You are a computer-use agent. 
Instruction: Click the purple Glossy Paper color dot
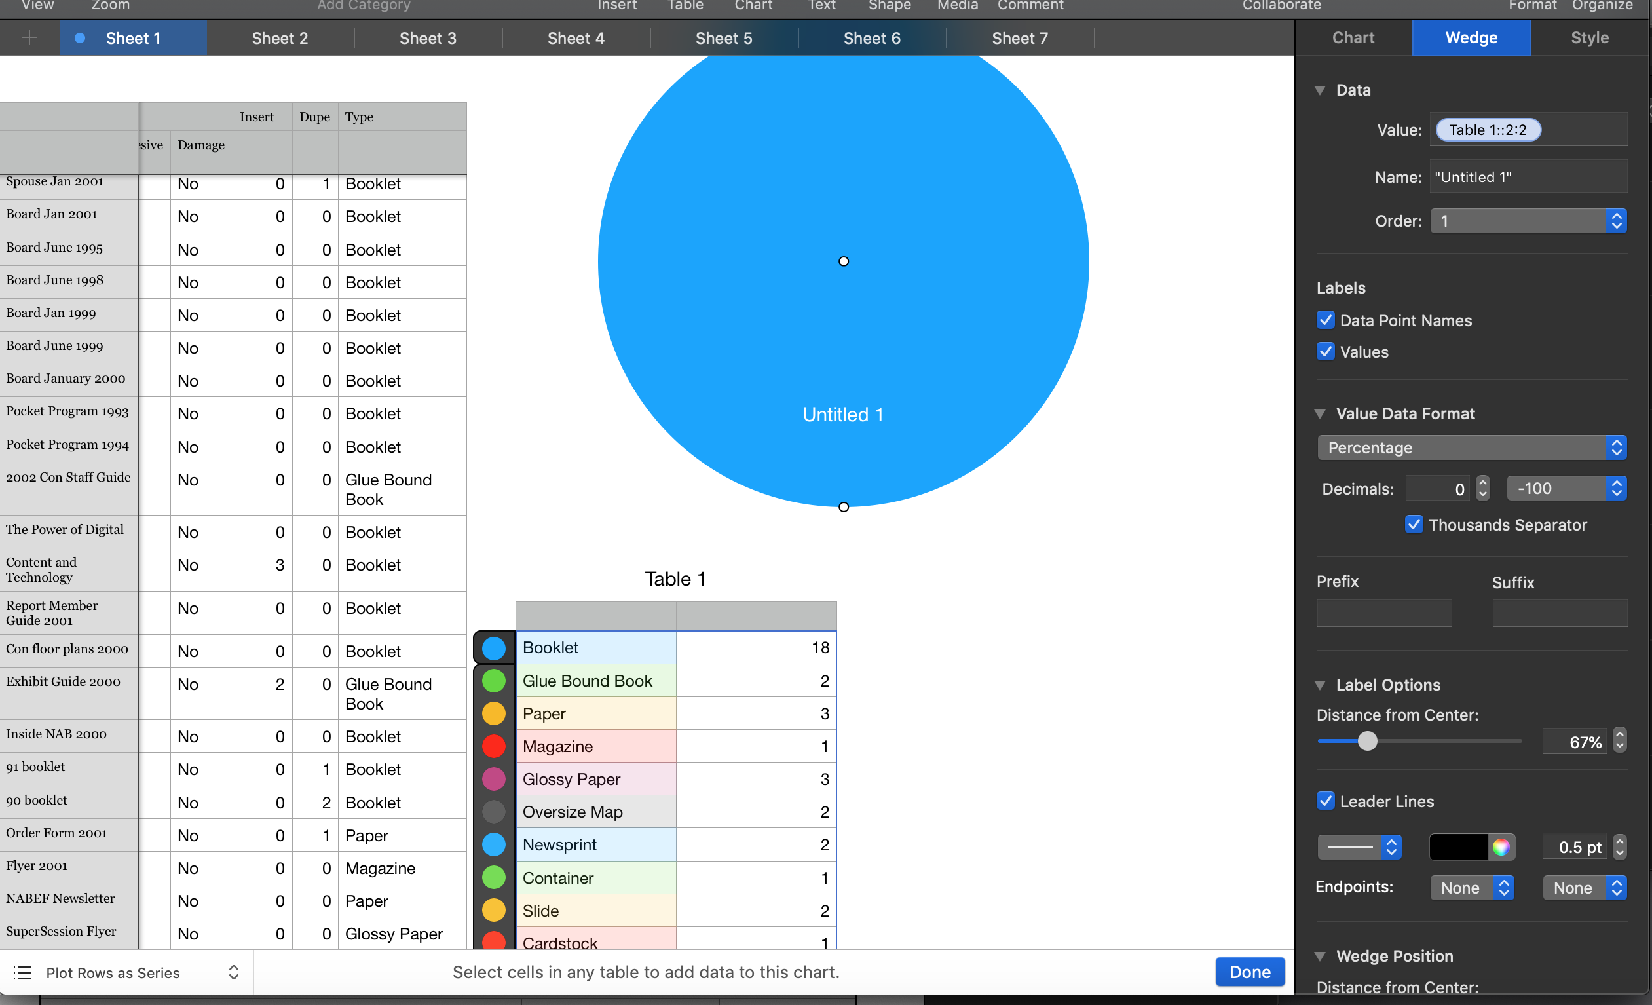coord(493,779)
